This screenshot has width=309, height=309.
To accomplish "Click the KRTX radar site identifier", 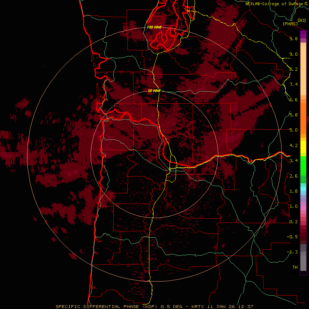I will tap(198, 307).
